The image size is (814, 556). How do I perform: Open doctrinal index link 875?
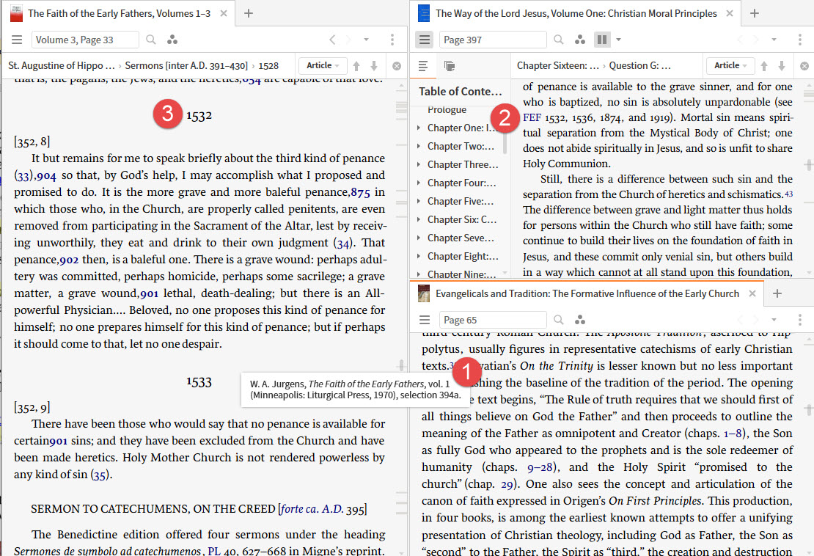coord(360,193)
